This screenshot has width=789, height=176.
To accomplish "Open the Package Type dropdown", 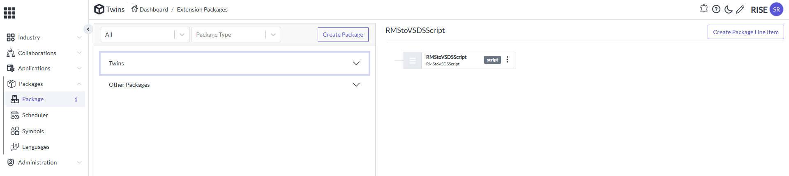I will [236, 35].
